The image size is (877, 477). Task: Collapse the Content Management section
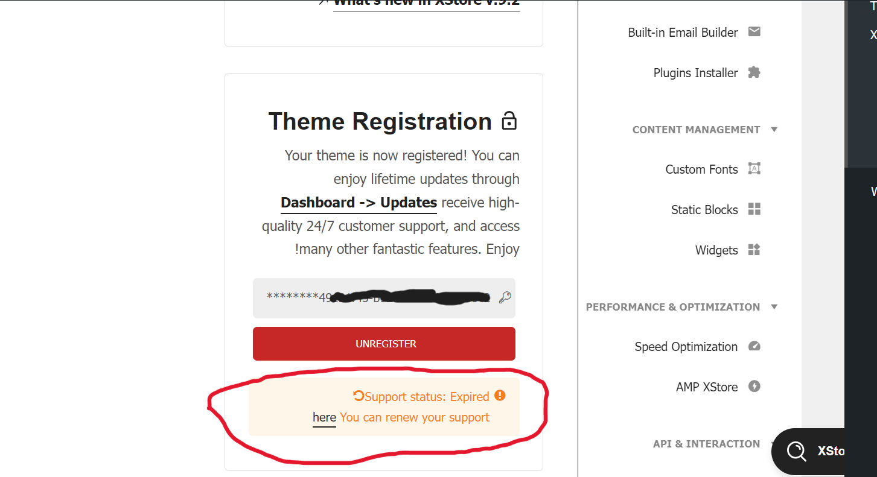click(774, 130)
